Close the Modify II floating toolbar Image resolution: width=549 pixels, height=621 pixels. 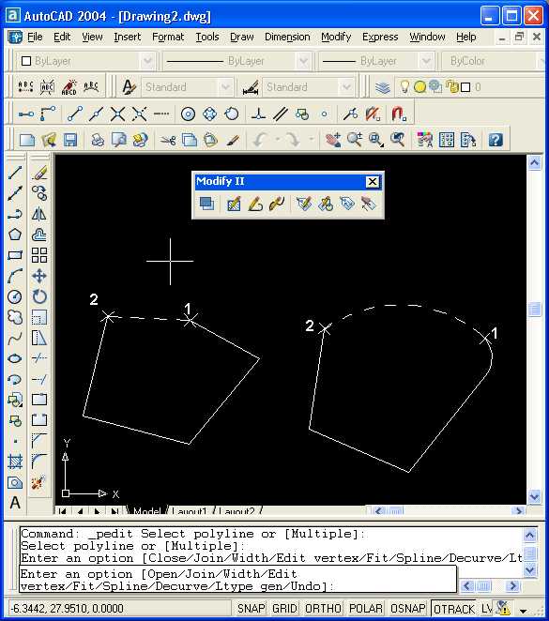tap(372, 181)
